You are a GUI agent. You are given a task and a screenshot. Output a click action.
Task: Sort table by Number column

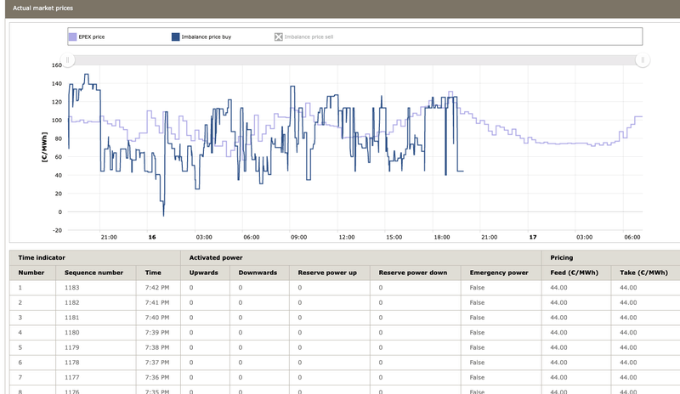[x=31, y=273]
